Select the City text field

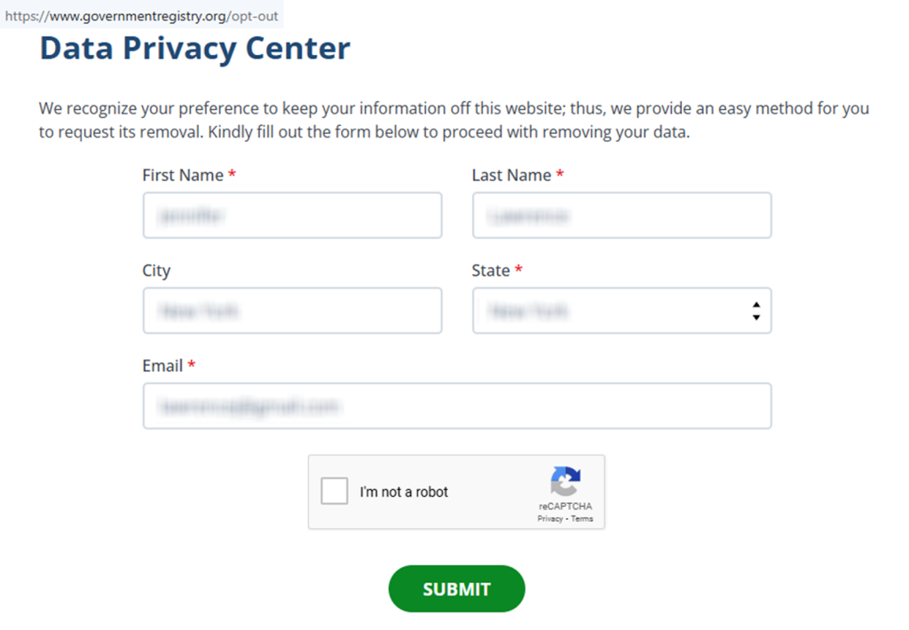click(x=292, y=311)
